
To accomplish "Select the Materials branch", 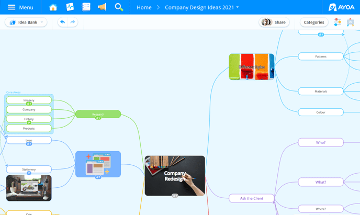I will pyautogui.click(x=321, y=92).
